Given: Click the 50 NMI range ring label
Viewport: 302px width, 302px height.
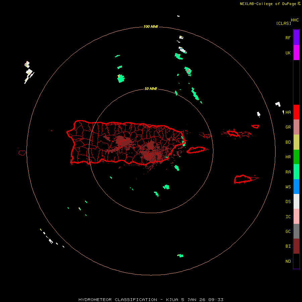Looking at the screenshot, I should coord(151,89).
